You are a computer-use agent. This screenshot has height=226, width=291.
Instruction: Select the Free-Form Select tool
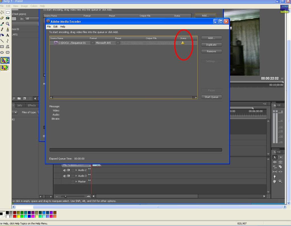pos(2,12)
